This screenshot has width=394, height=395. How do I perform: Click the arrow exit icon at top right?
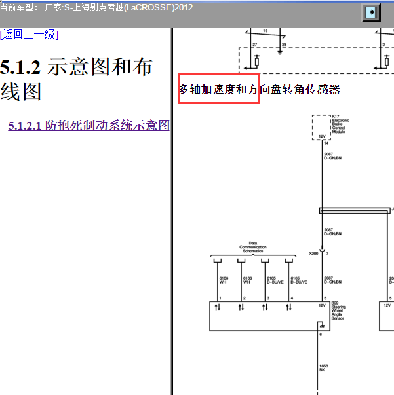tap(371, 12)
